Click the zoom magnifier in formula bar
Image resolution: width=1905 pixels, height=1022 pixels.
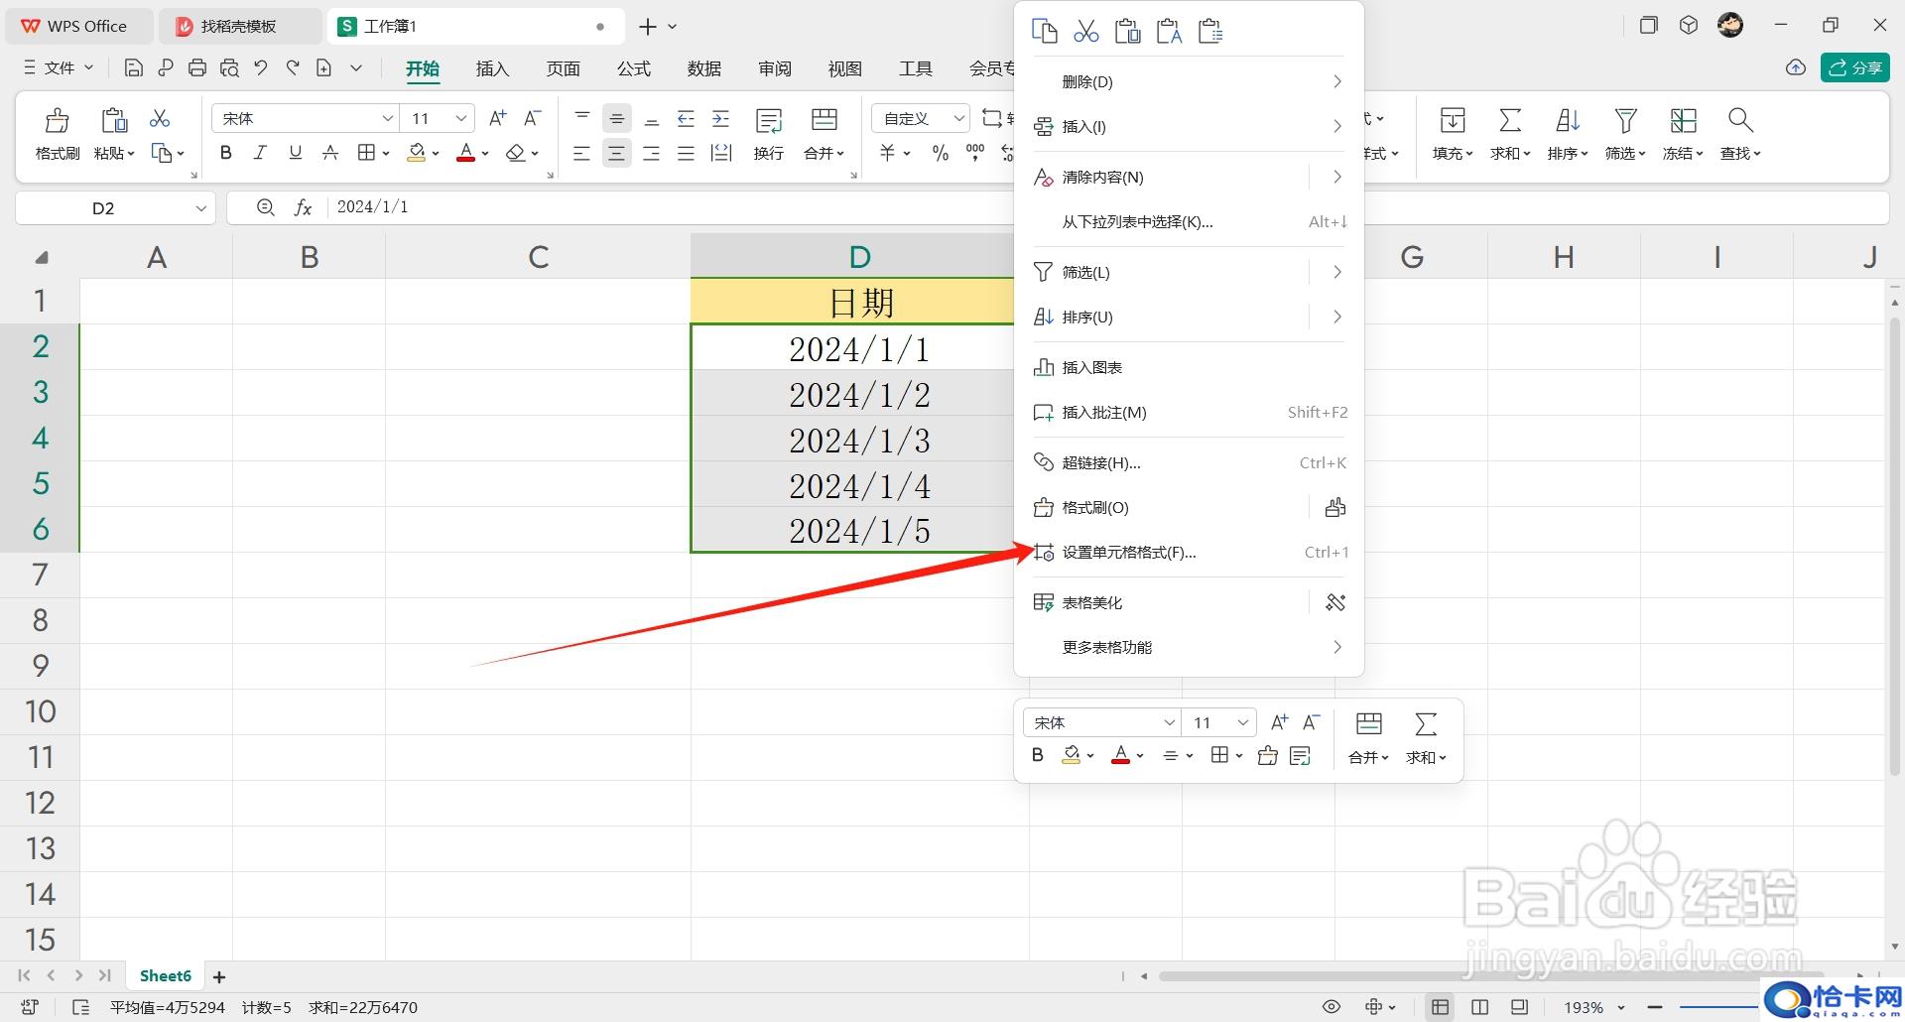click(265, 207)
